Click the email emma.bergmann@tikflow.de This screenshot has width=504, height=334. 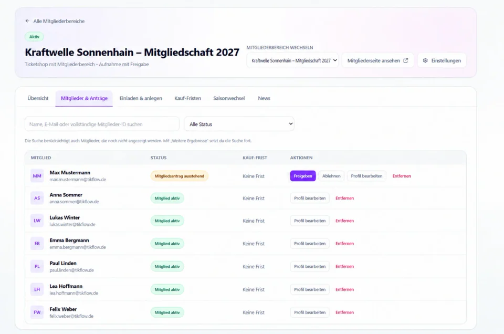[x=78, y=247]
